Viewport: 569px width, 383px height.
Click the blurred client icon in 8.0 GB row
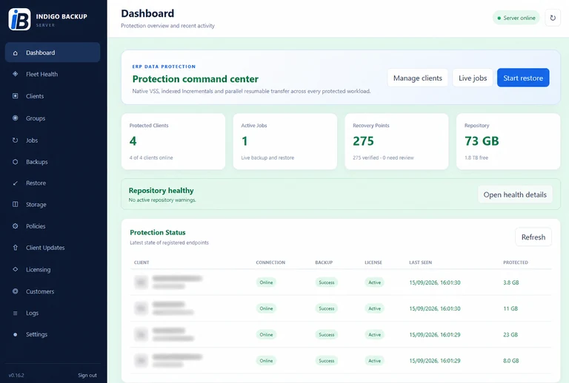coord(142,360)
